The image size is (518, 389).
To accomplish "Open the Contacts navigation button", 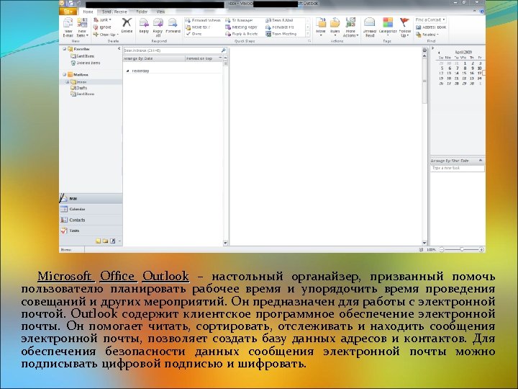I will click(91, 220).
